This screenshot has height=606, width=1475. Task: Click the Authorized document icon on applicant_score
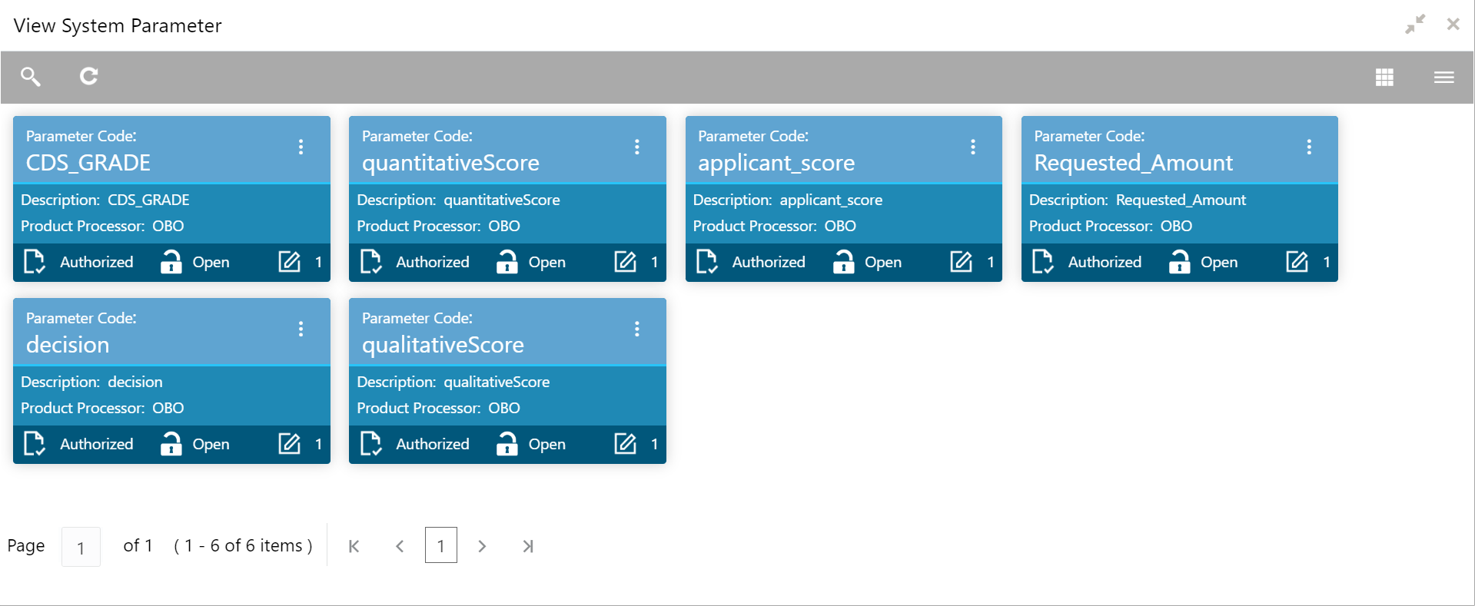click(706, 262)
